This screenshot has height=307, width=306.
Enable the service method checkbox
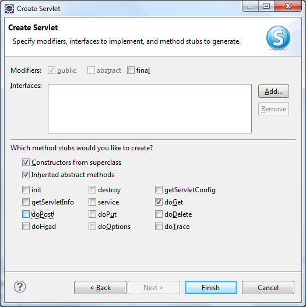click(x=92, y=202)
